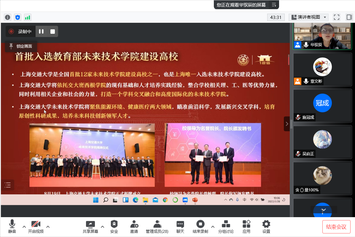Select 章文彬 participant thumbnail
Viewport: 355px width, 237px height.
(322, 69)
